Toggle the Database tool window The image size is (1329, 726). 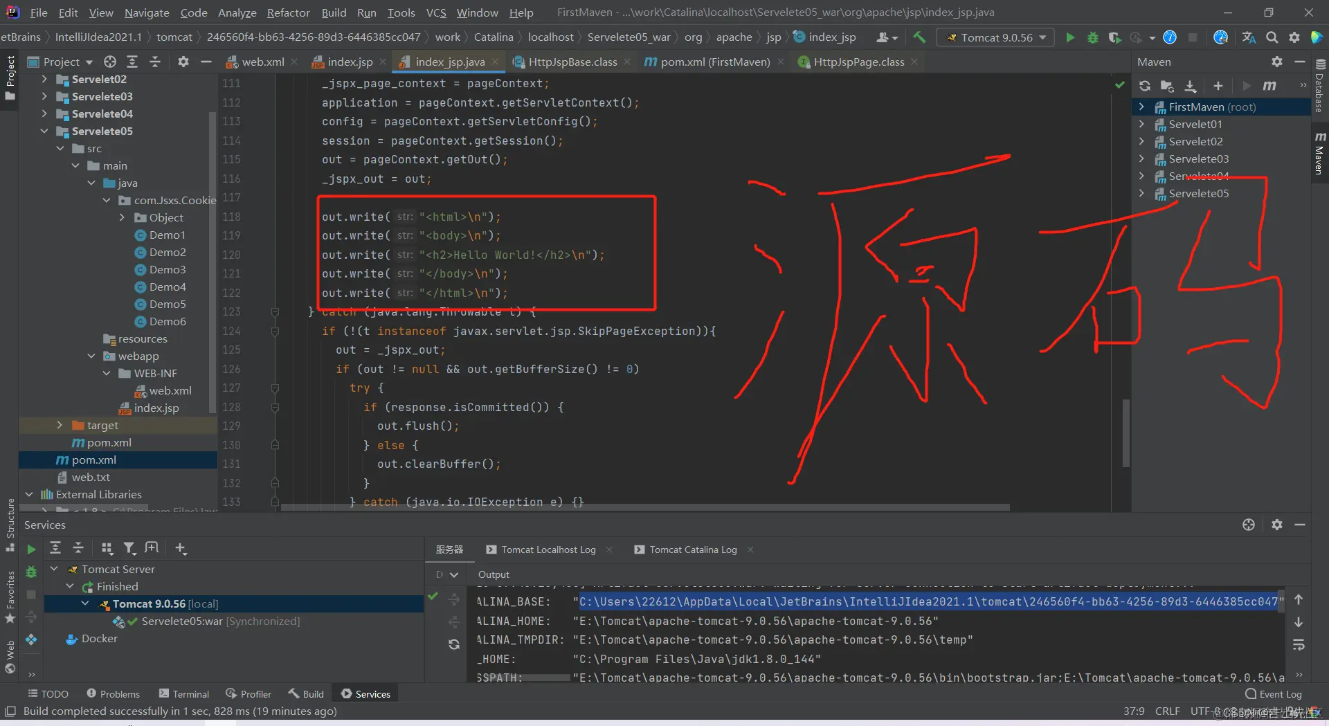pos(1319,87)
